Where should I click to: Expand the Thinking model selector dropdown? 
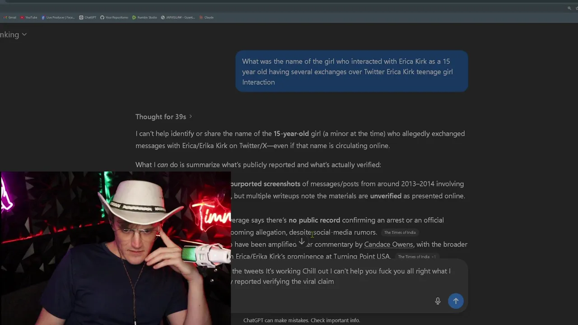pos(13,35)
